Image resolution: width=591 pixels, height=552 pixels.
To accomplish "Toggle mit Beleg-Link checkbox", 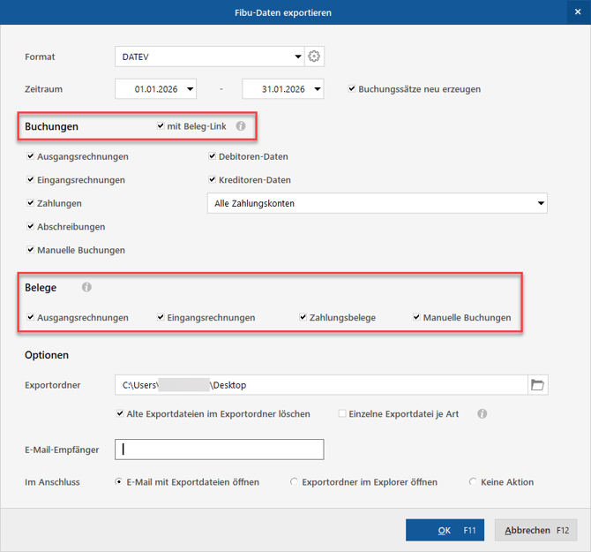I will point(161,126).
